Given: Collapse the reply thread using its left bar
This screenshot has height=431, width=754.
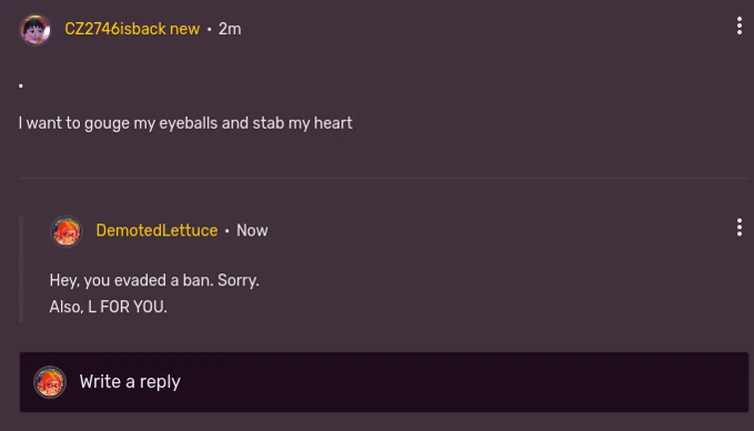Looking at the screenshot, I should tap(21, 269).
